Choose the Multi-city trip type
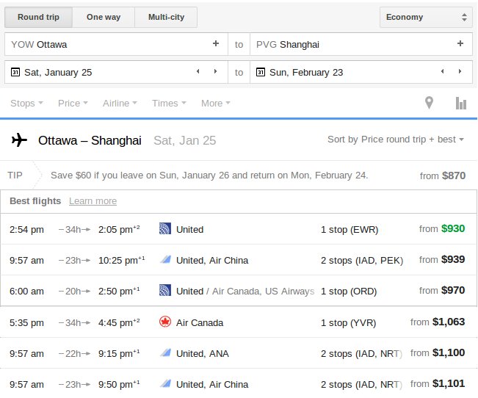 [x=166, y=17]
